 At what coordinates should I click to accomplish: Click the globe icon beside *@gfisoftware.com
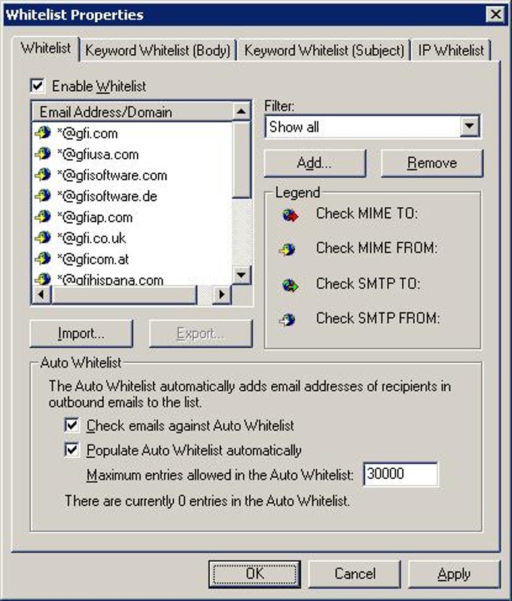tap(42, 175)
